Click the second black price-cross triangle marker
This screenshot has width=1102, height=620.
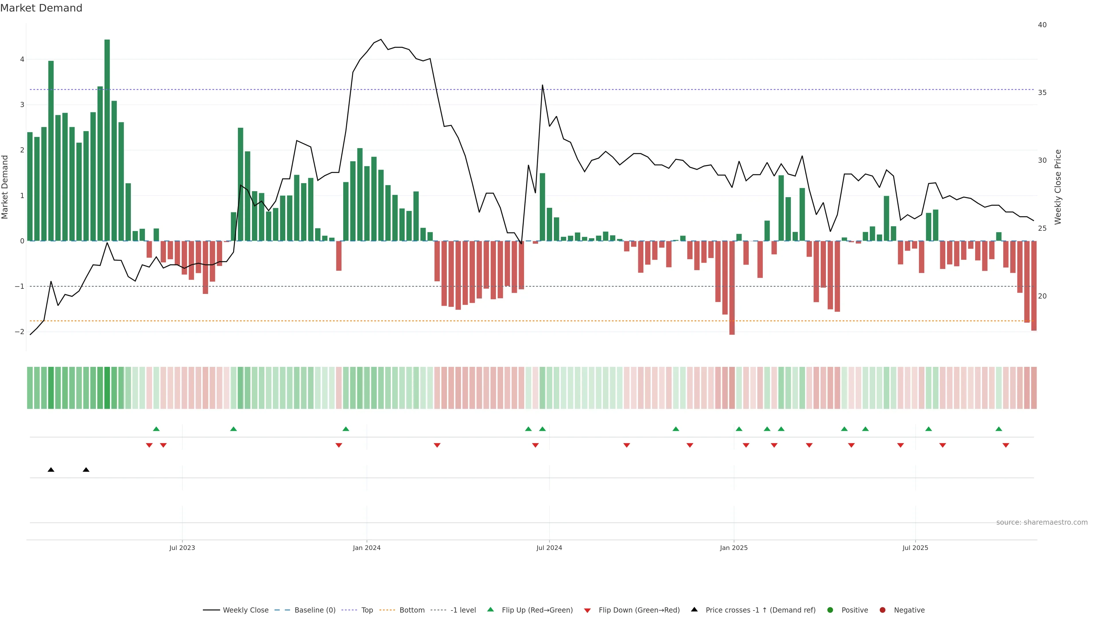point(86,469)
